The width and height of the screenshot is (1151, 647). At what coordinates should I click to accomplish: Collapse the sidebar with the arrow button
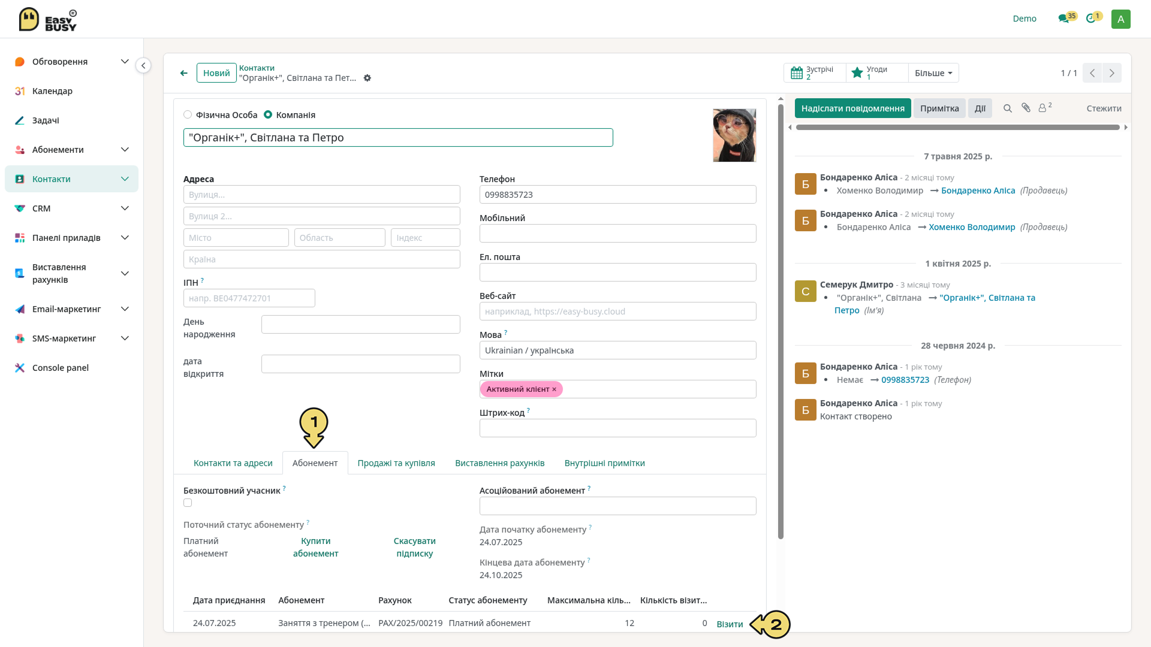pyautogui.click(x=143, y=65)
